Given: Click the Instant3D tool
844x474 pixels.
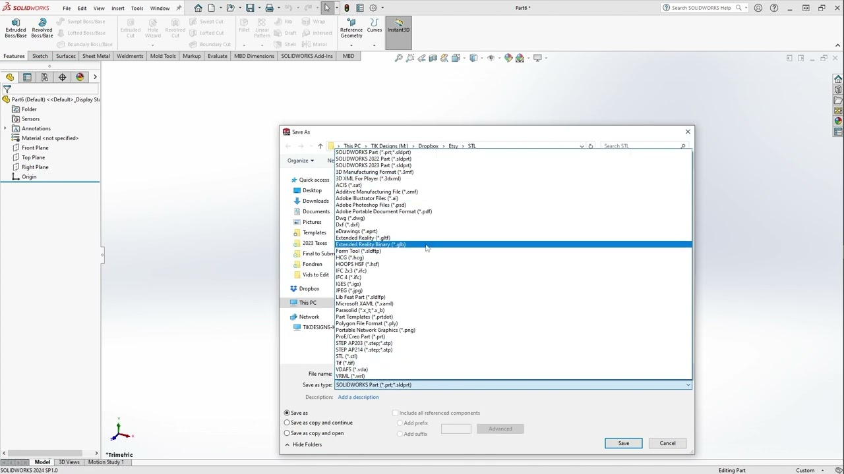Looking at the screenshot, I should click(x=398, y=32).
